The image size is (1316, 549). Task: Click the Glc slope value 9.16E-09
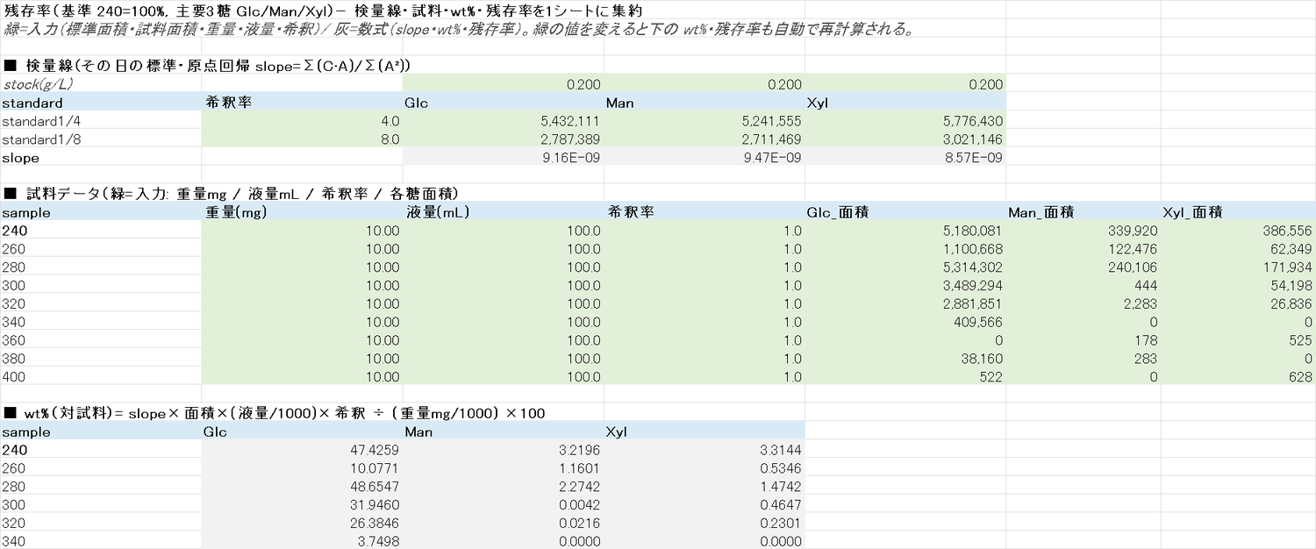pyautogui.click(x=503, y=158)
